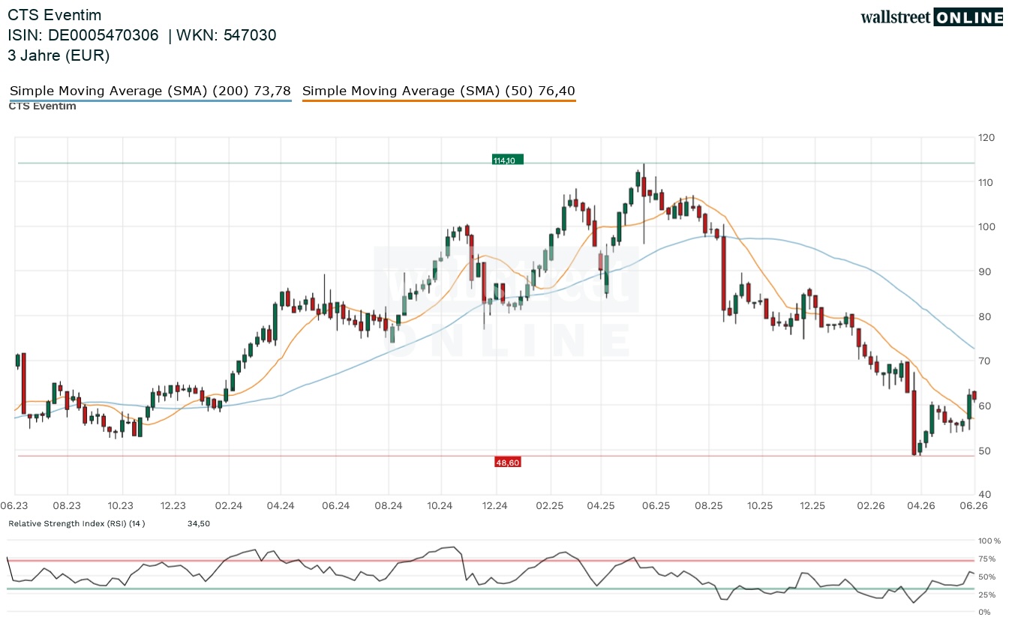This screenshot has height=632, width=1012.
Task: Click the 90 price axis label
Action: 984,272
